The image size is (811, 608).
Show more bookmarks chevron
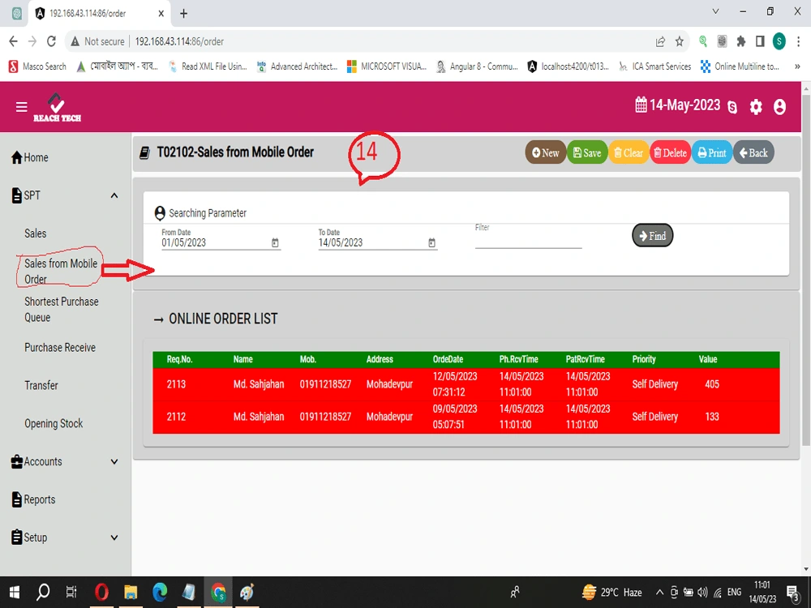coord(797,66)
